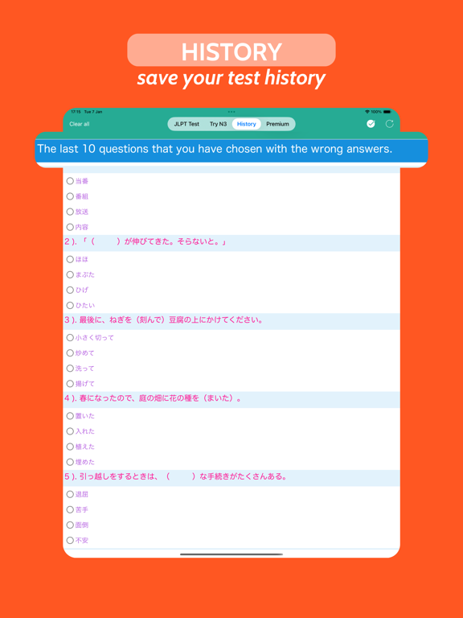Viewport: 463px width, 618px height.
Task: Tap the circular refresh arrow icon
Action: point(389,124)
